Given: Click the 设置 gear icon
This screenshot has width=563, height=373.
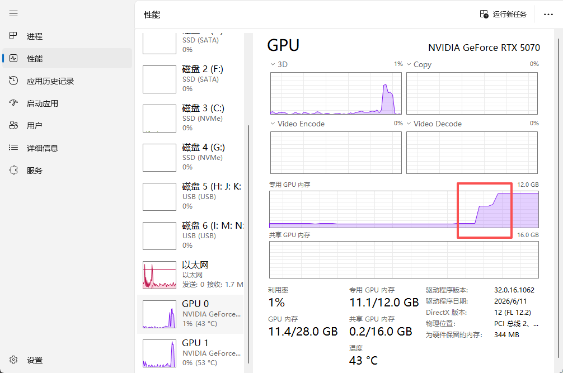Looking at the screenshot, I should click(13, 360).
